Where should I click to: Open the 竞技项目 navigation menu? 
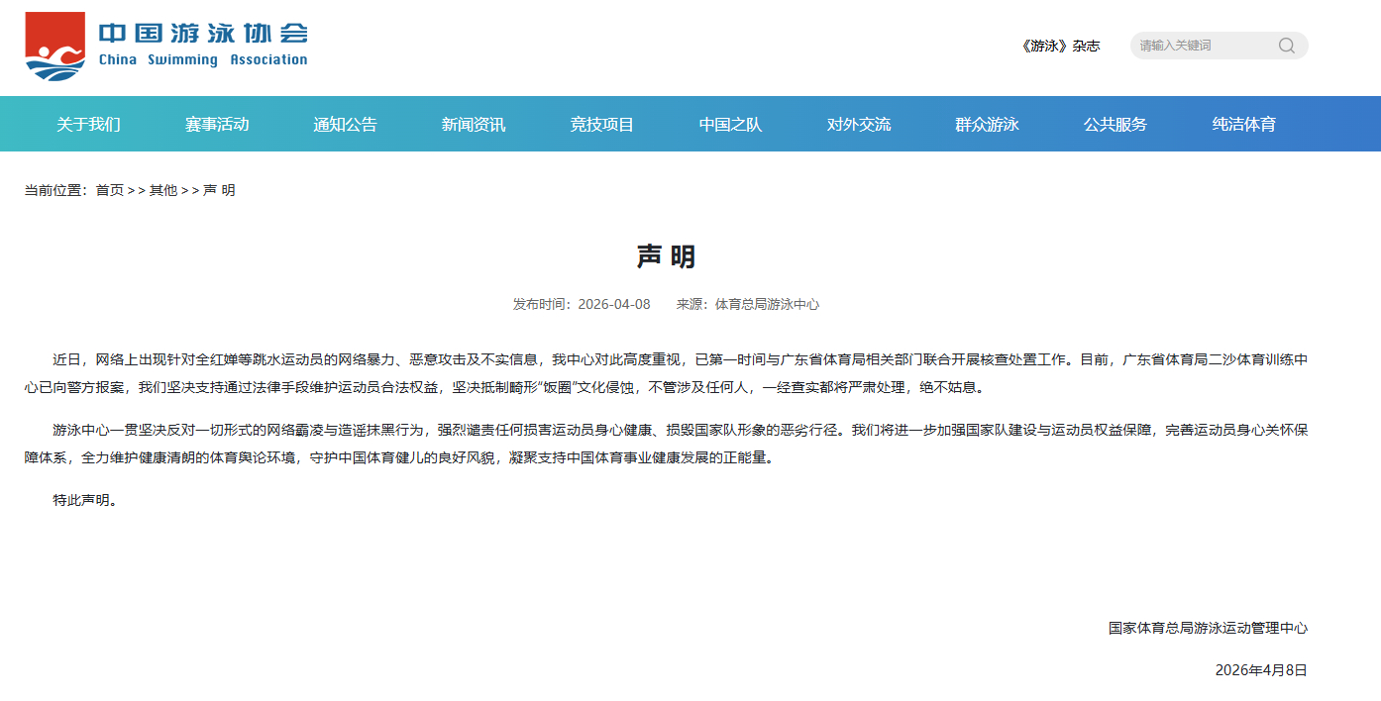tap(600, 124)
